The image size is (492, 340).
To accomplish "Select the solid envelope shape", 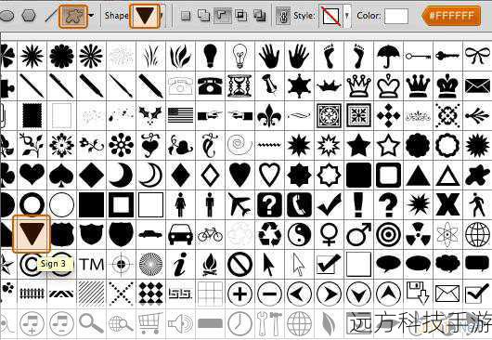I will point(477,85).
